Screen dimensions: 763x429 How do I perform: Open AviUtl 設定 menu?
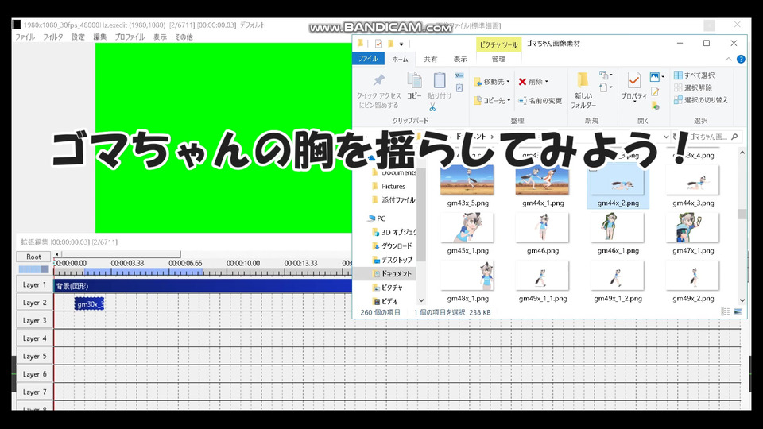coord(78,37)
